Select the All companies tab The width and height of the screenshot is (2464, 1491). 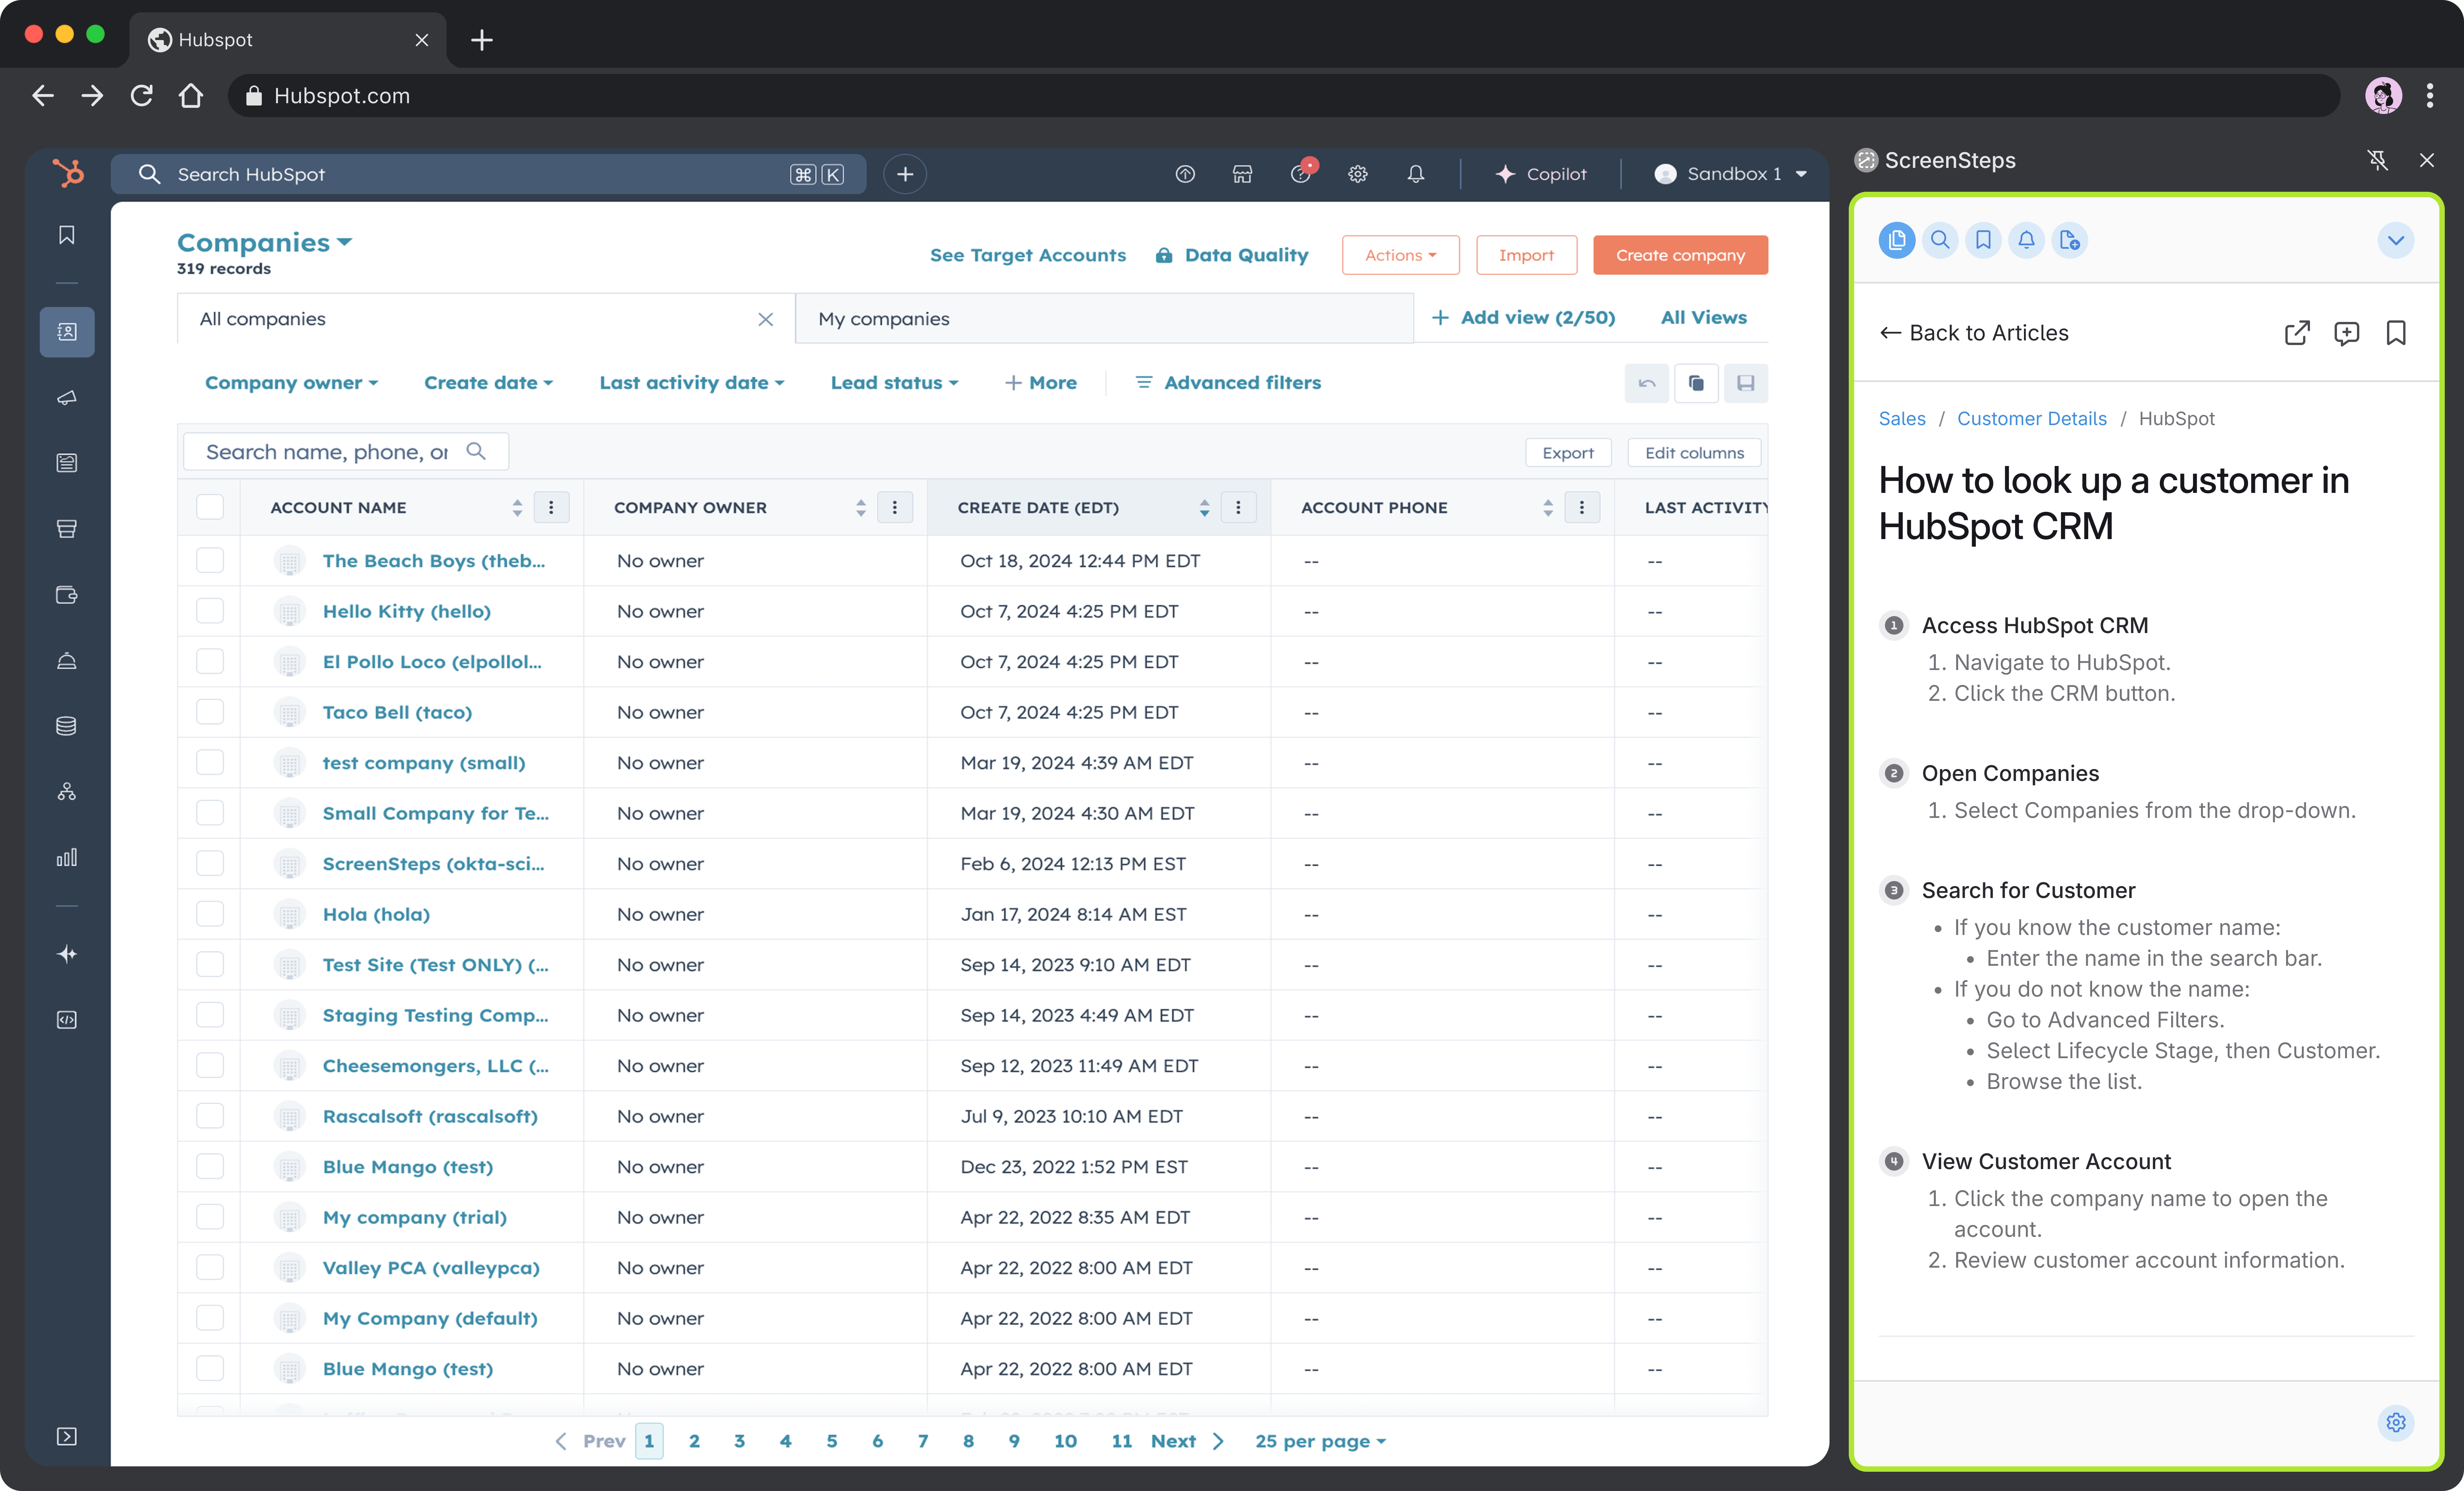tap(486, 319)
